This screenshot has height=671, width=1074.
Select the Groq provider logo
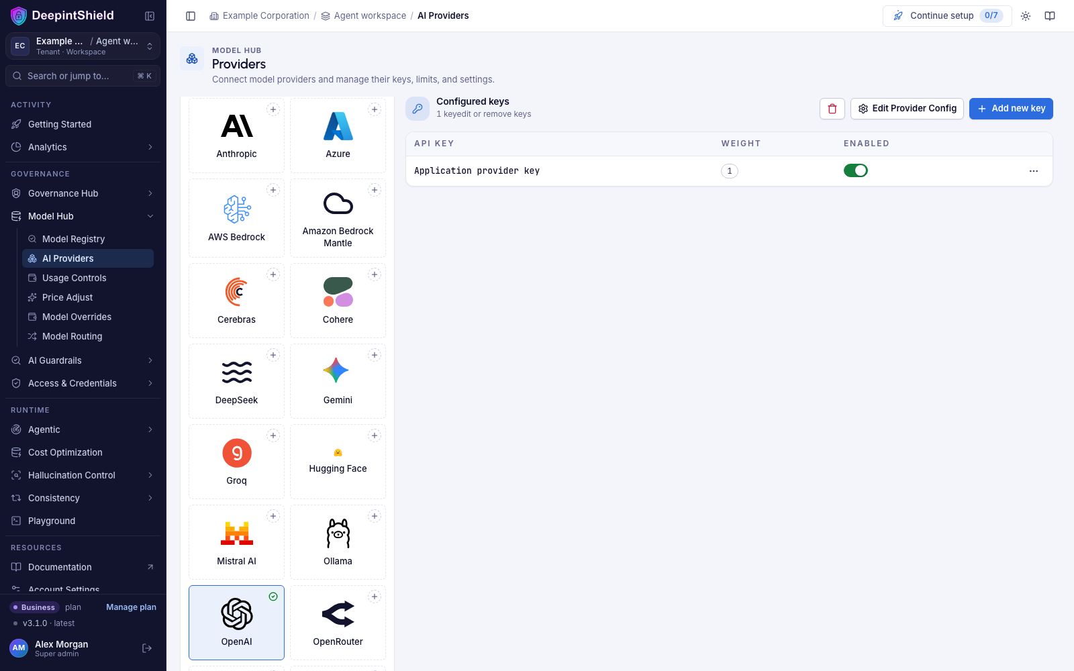click(237, 453)
